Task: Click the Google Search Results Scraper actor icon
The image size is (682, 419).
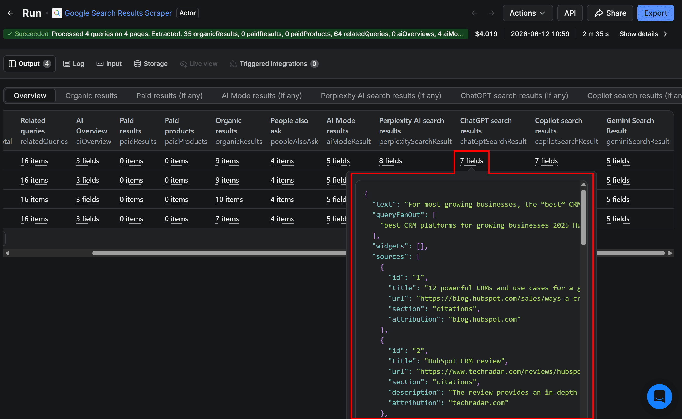Action: pos(57,13)
